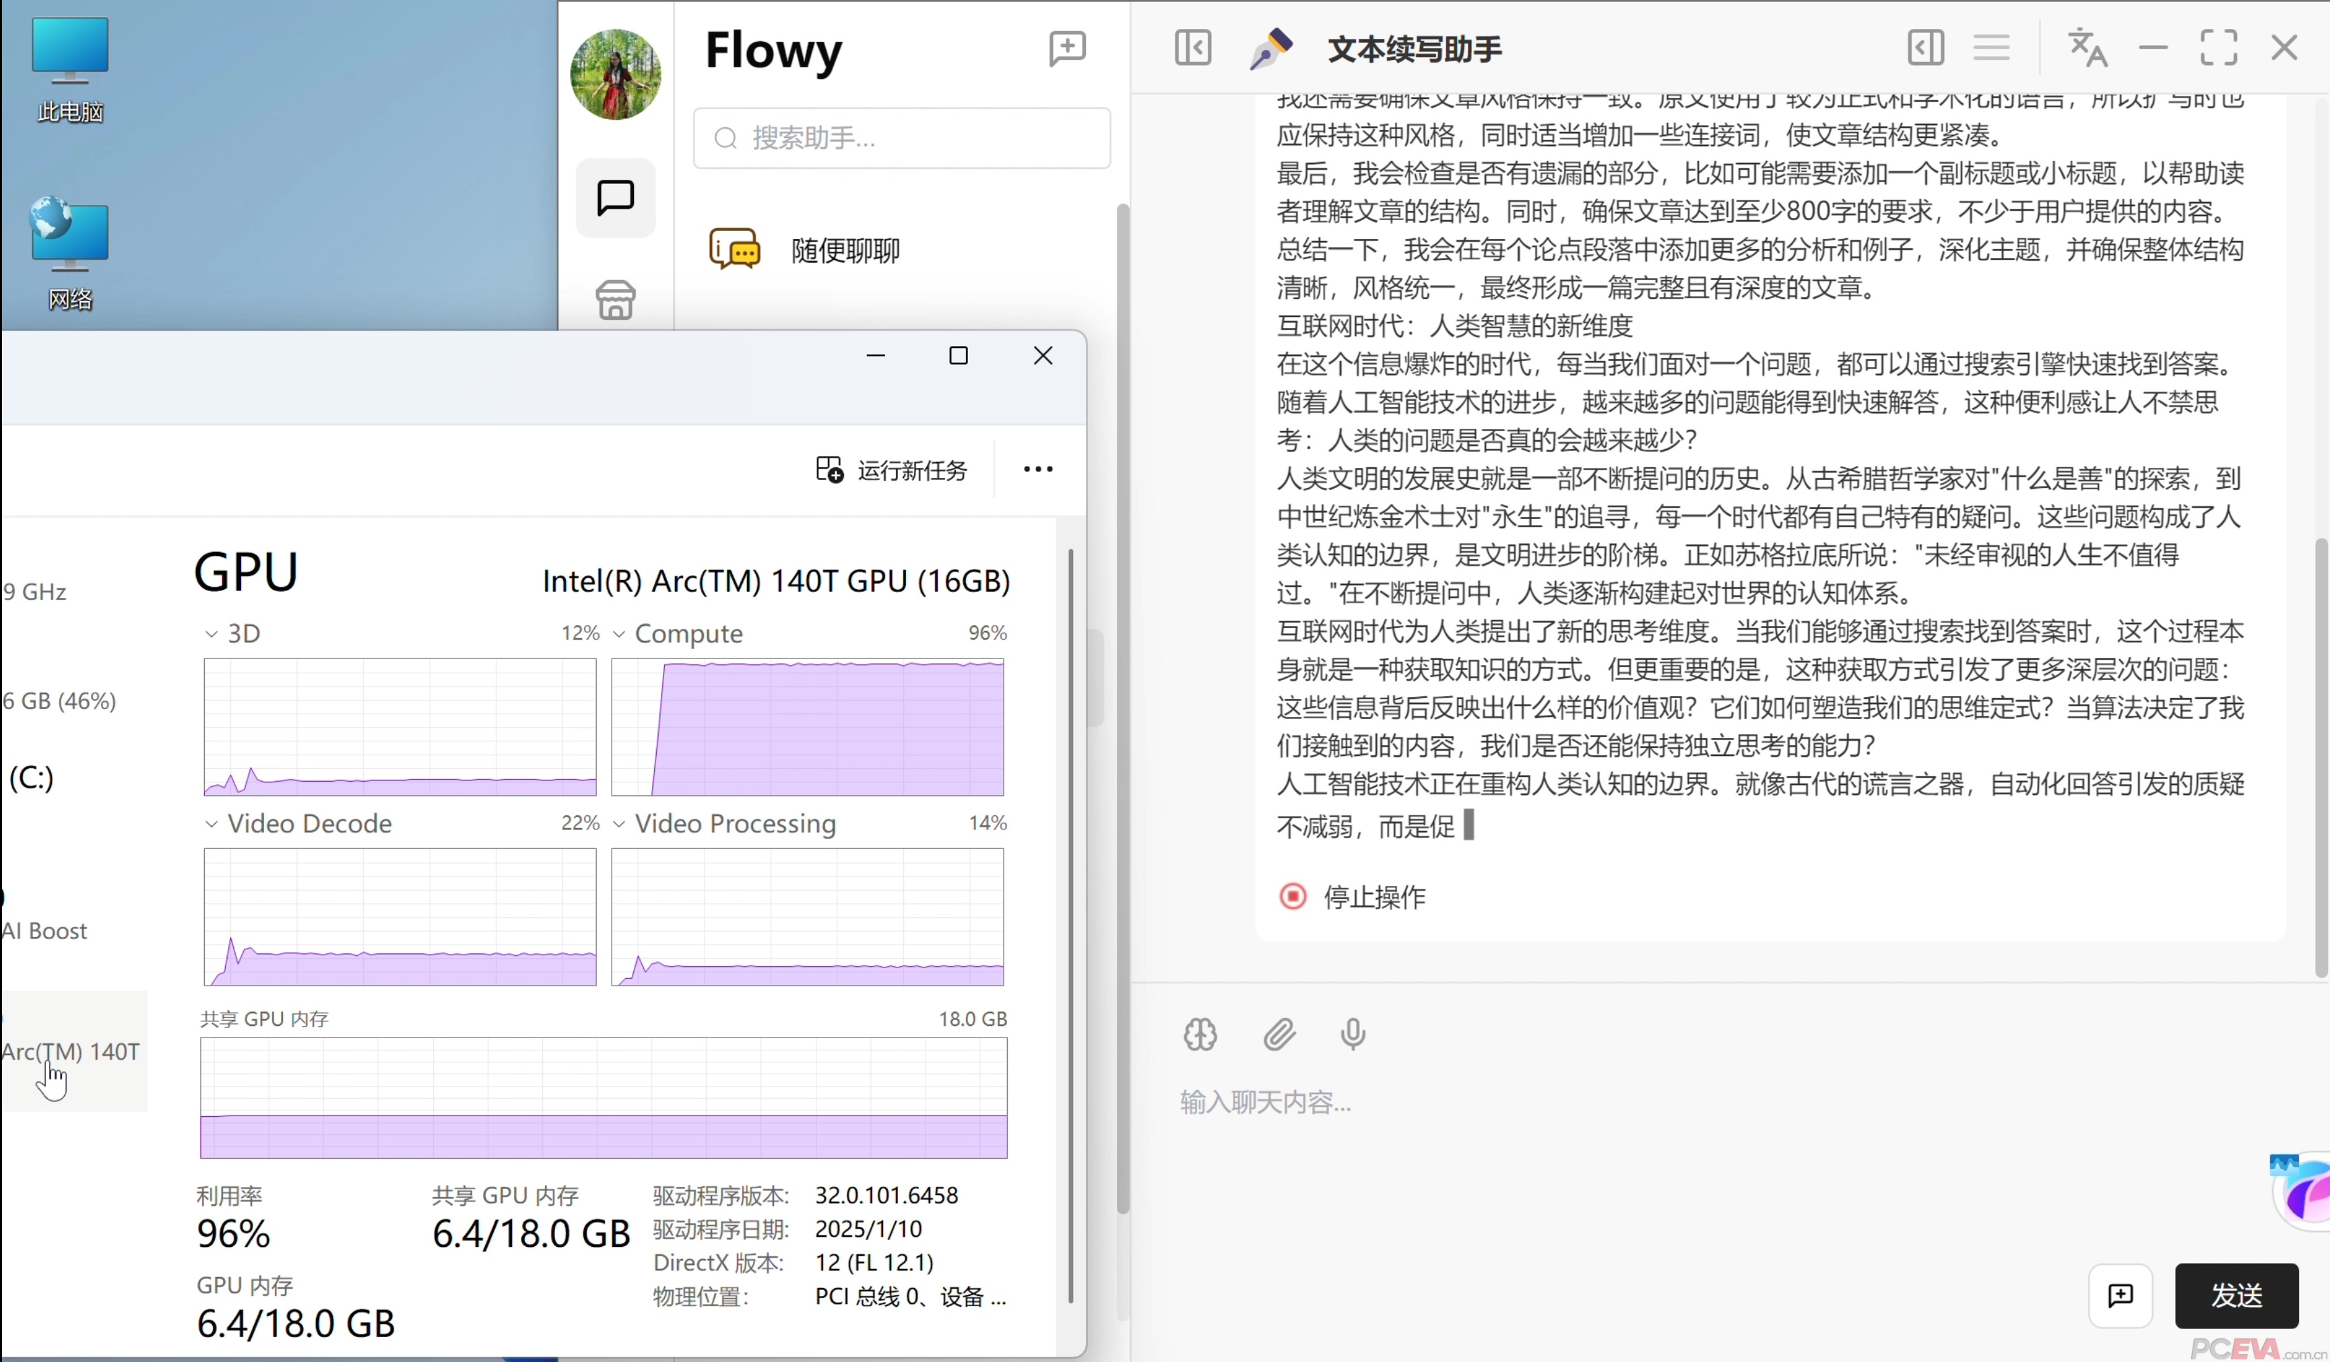The height and width of the screenshot is (1362, 2330).
Task: Click the 18.0 GB graph maximum label
Action: tap(973, 1019)
